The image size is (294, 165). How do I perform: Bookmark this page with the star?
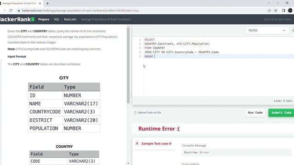[276, 11]
